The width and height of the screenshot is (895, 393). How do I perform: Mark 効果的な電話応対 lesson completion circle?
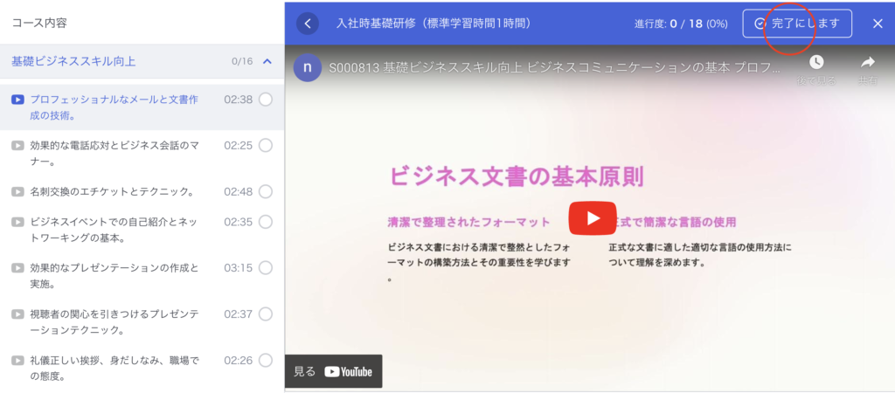[x=266, y=145]
